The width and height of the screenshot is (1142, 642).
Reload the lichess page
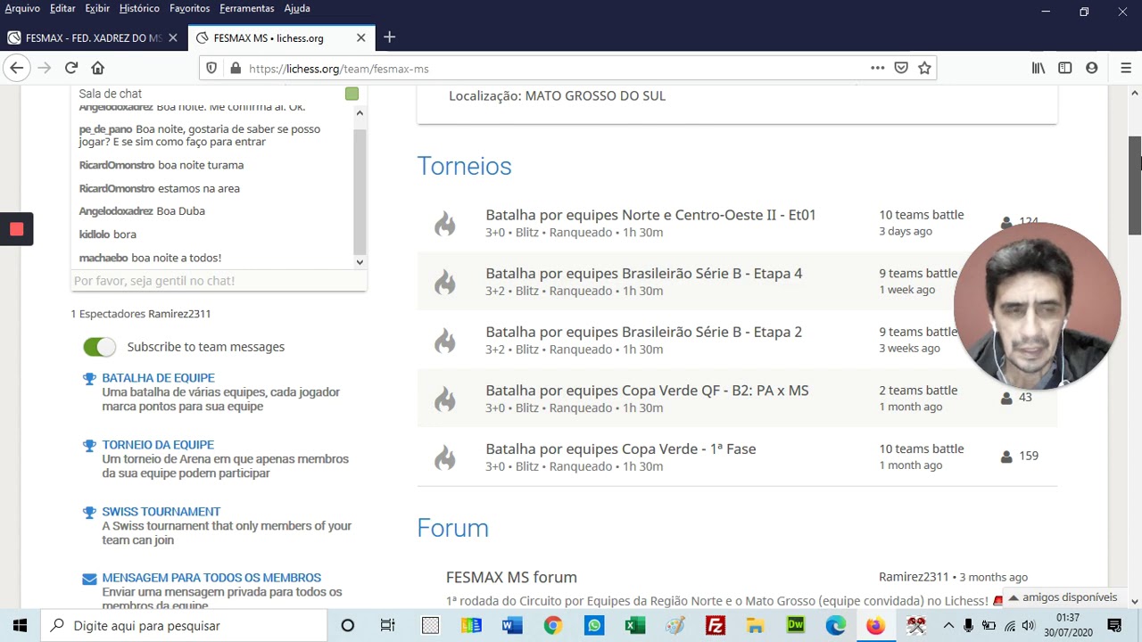pyautogui.click(x=71, y=68)
